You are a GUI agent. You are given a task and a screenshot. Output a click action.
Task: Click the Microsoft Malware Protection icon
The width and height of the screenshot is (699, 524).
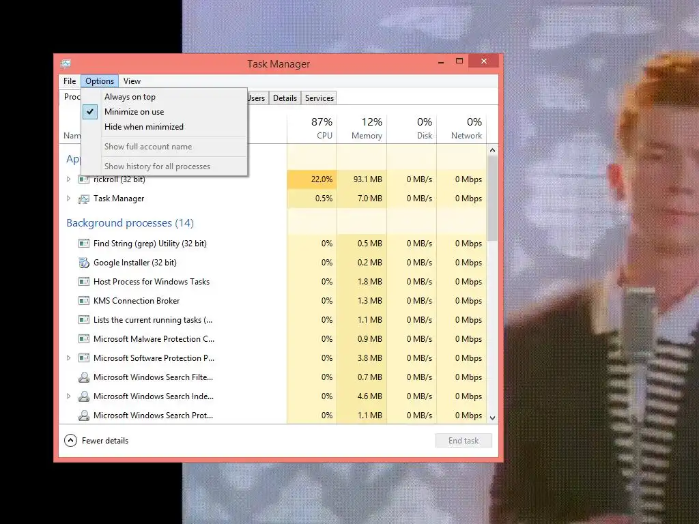pyautogui.click(x=84, y=339)
